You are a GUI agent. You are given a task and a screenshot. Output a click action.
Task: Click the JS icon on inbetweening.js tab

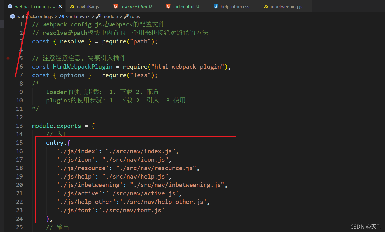click(266, 6)
